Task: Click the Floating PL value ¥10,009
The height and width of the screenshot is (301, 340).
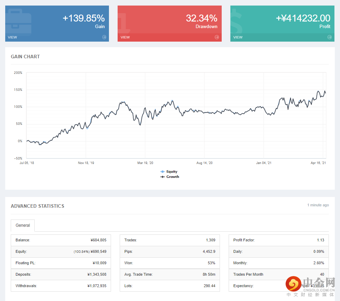Action: pyautogui.click(x=100, y=263)
